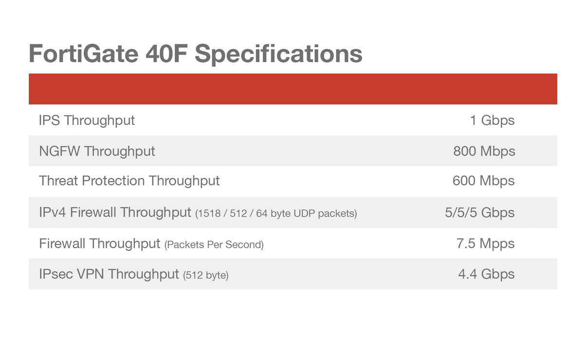Click the word 'FortiGate' in the title
This screenshot has height=347, width=584.
click(x=84, y=53)
